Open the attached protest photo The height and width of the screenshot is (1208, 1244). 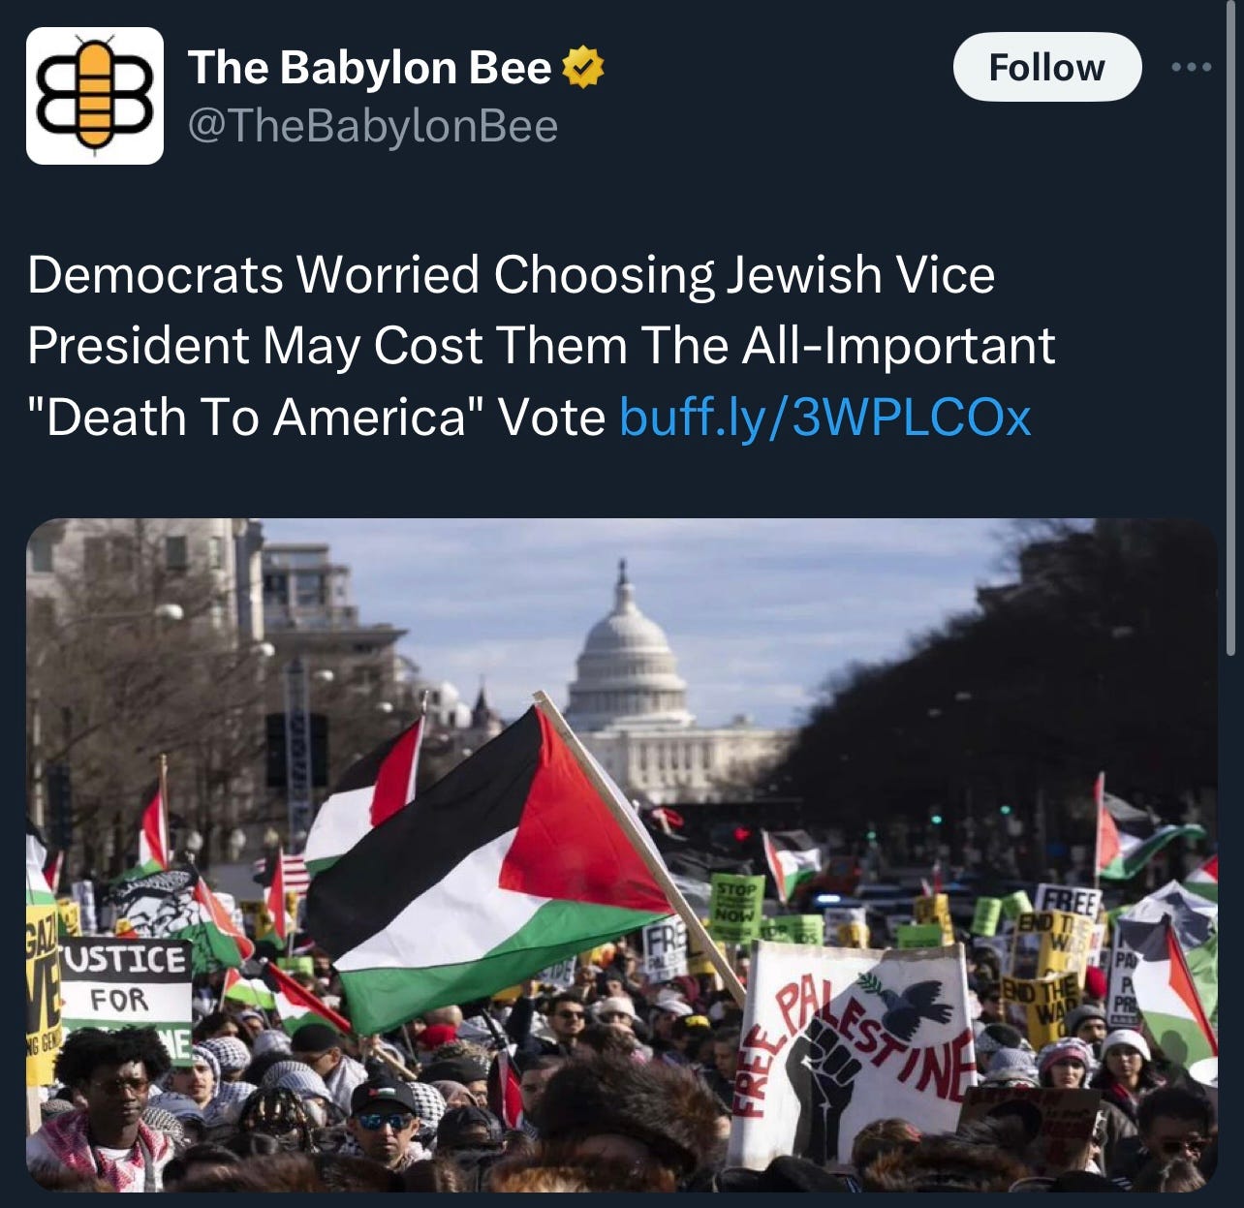pyautogui.click(x=621, y=855)
